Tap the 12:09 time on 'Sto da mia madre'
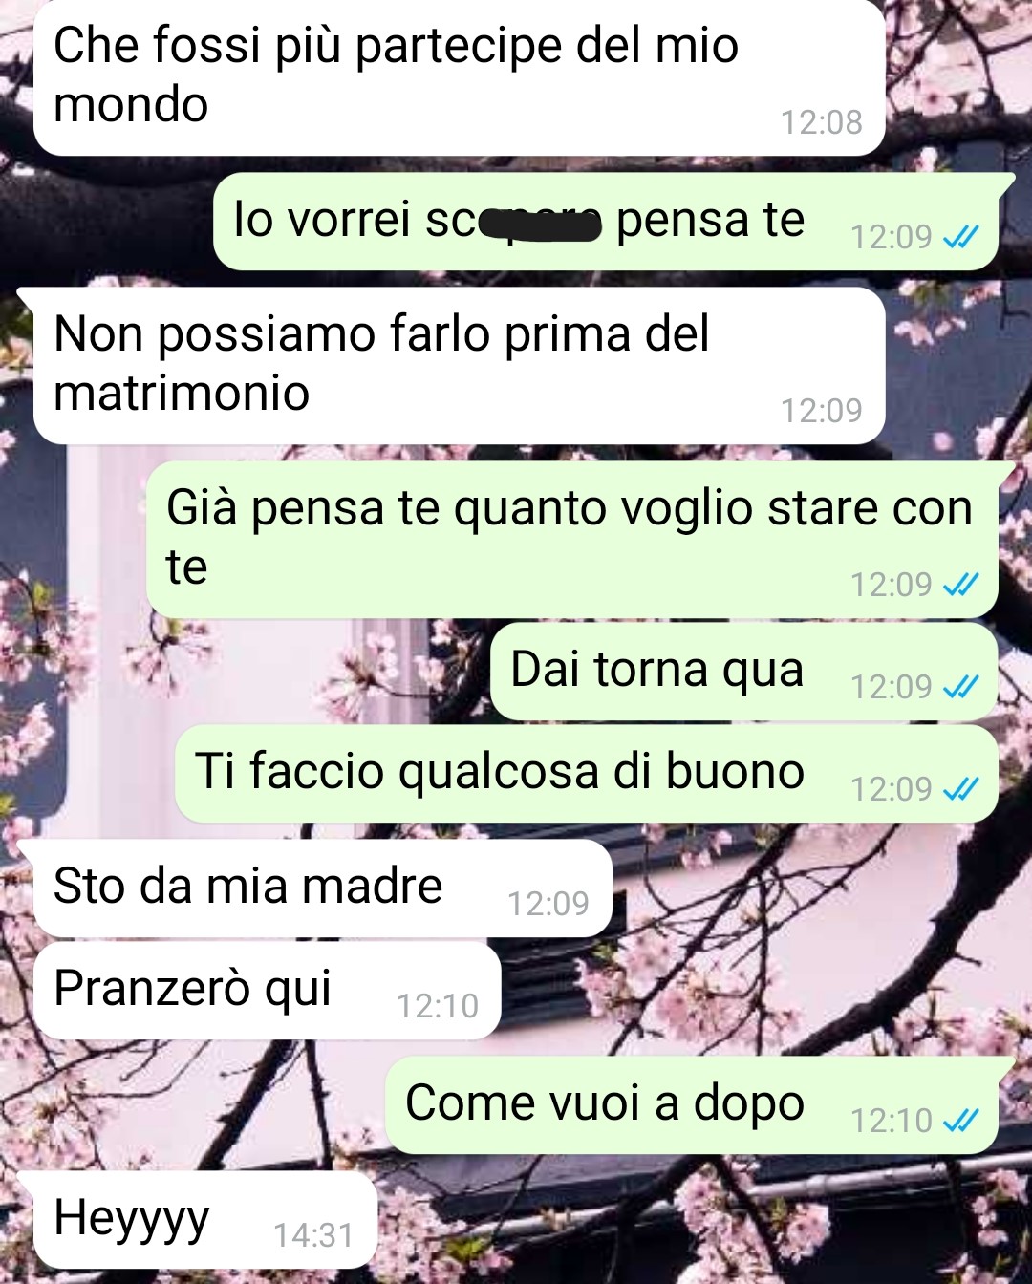The width and height of the screenshot is (1032, 1284). tap(548, 904)
